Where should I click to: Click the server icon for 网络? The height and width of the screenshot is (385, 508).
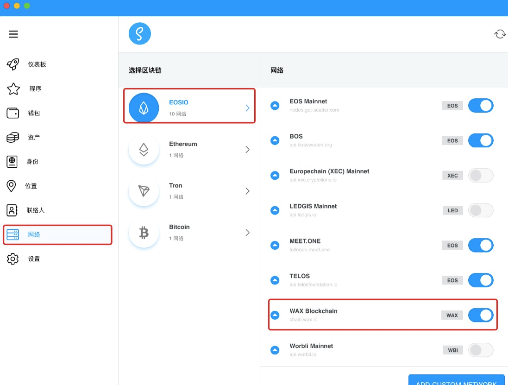tap(13, 234)
